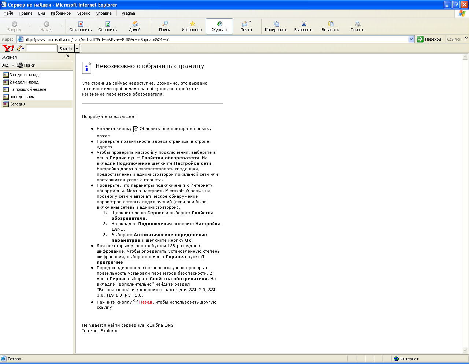Click the red Назад link in page
Screen dimensions: 469x364
[x=145, y=302]
